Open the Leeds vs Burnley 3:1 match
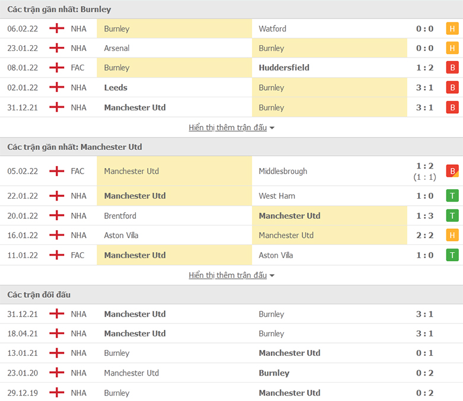 coord(231,88)
